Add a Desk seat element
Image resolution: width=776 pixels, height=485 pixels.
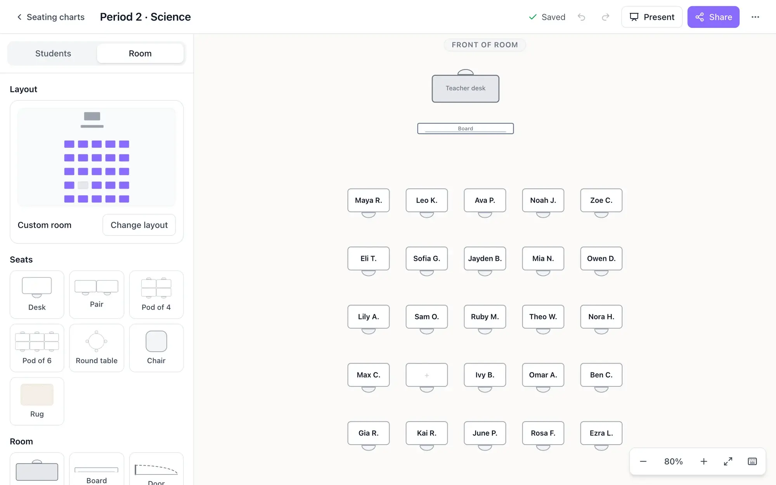point(37,294)
